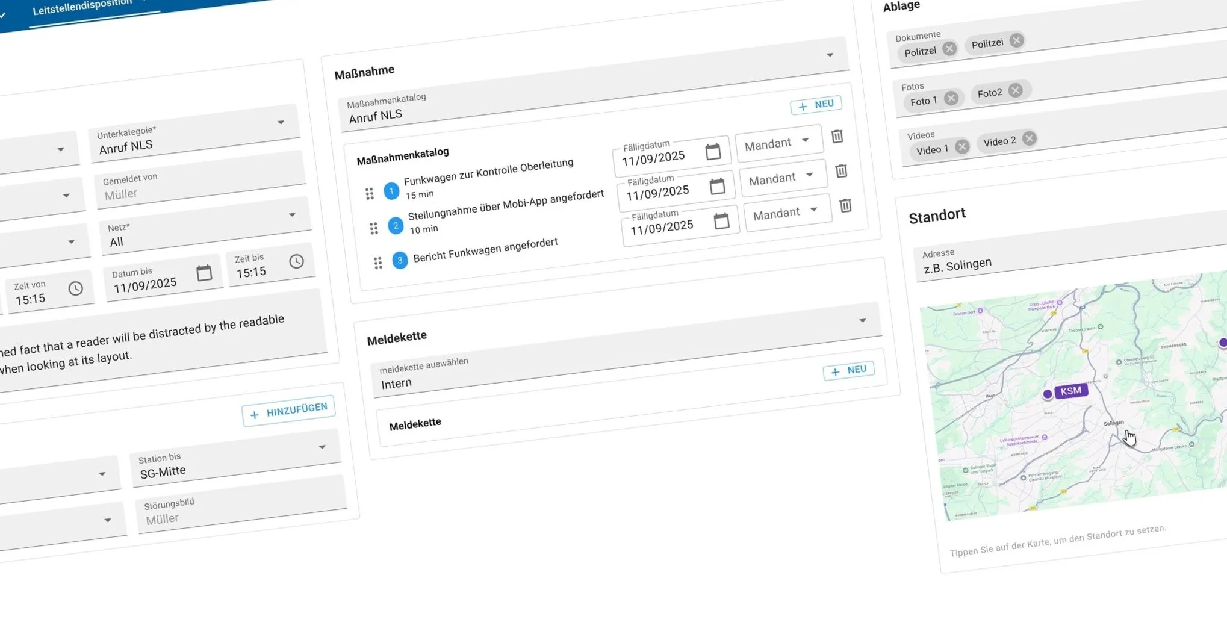Delete the Bericht Funkwagen angefordert measure
The height and width of the screenshot is (640, 1227).
pos(845,205)
